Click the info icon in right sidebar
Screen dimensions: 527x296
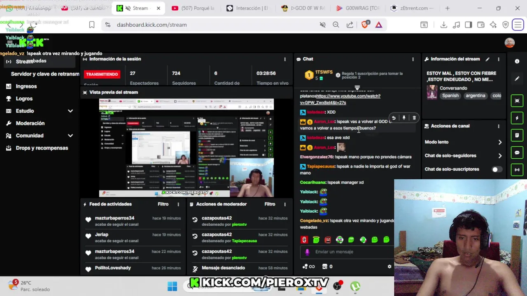pos(517,61)
